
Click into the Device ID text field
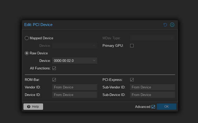(75, 95)
